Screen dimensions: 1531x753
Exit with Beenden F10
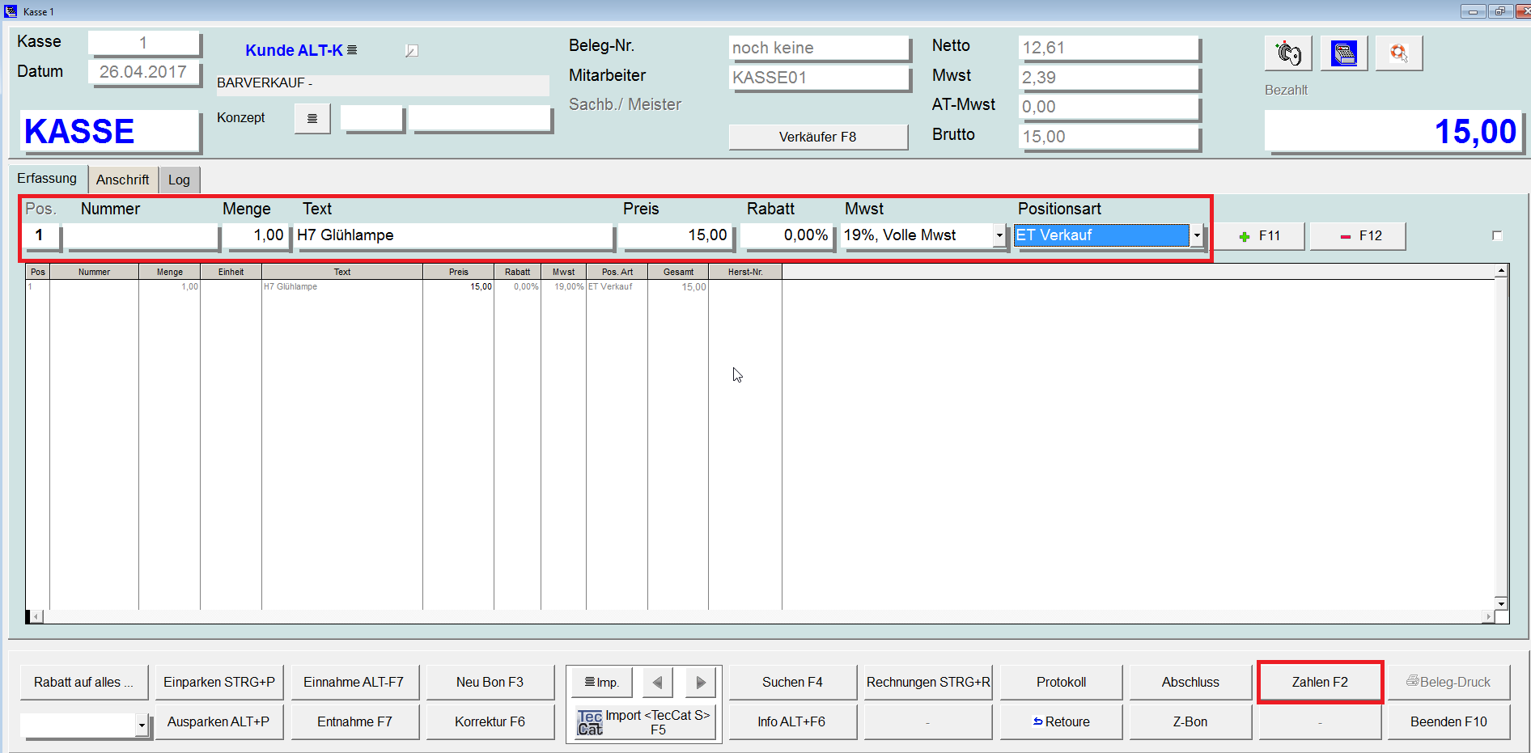point(1448,721)
